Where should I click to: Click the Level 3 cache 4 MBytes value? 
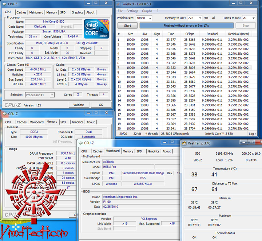[82, 84]
